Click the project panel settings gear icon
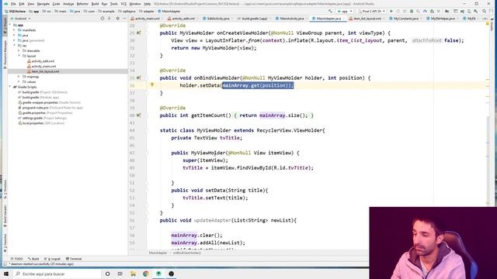This screenshot has width=497, height=279. click(x=117, y=19)
